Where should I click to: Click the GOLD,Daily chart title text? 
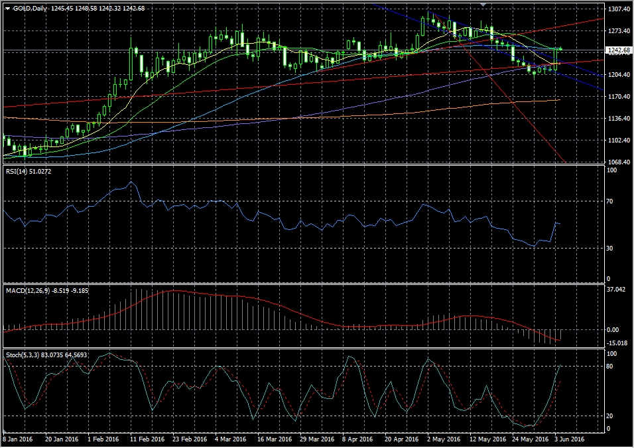(30, 8)
